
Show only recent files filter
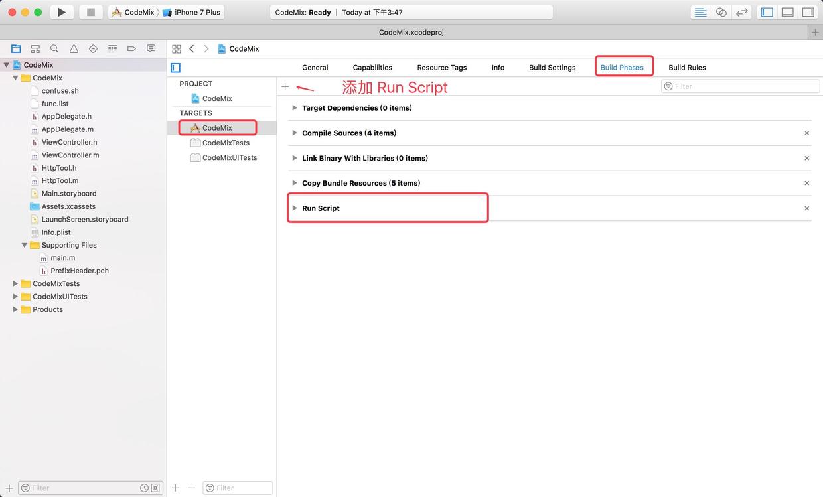click(144, 488)
